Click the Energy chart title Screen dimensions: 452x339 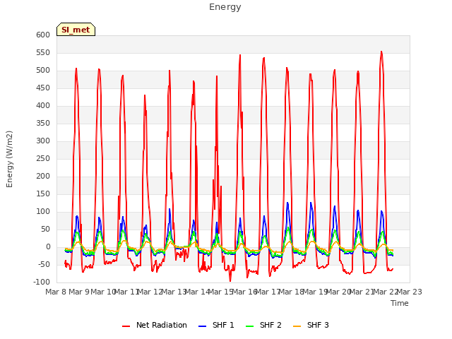point(225,7)
